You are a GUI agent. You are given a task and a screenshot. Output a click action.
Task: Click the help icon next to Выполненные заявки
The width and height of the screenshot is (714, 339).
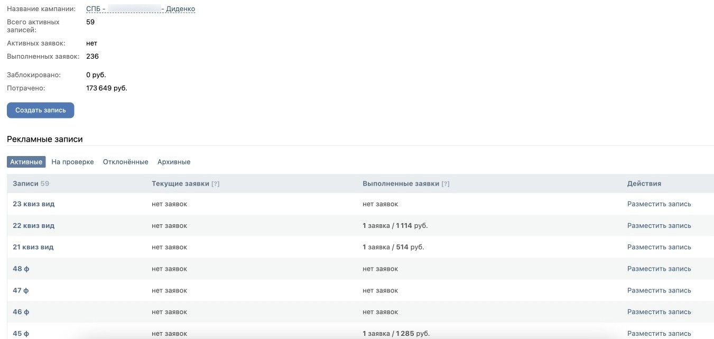pos(446,184)
